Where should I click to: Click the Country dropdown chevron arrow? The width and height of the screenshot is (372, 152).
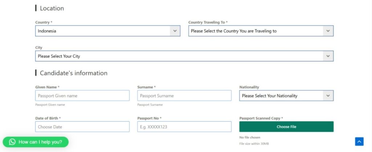(175, 31)
